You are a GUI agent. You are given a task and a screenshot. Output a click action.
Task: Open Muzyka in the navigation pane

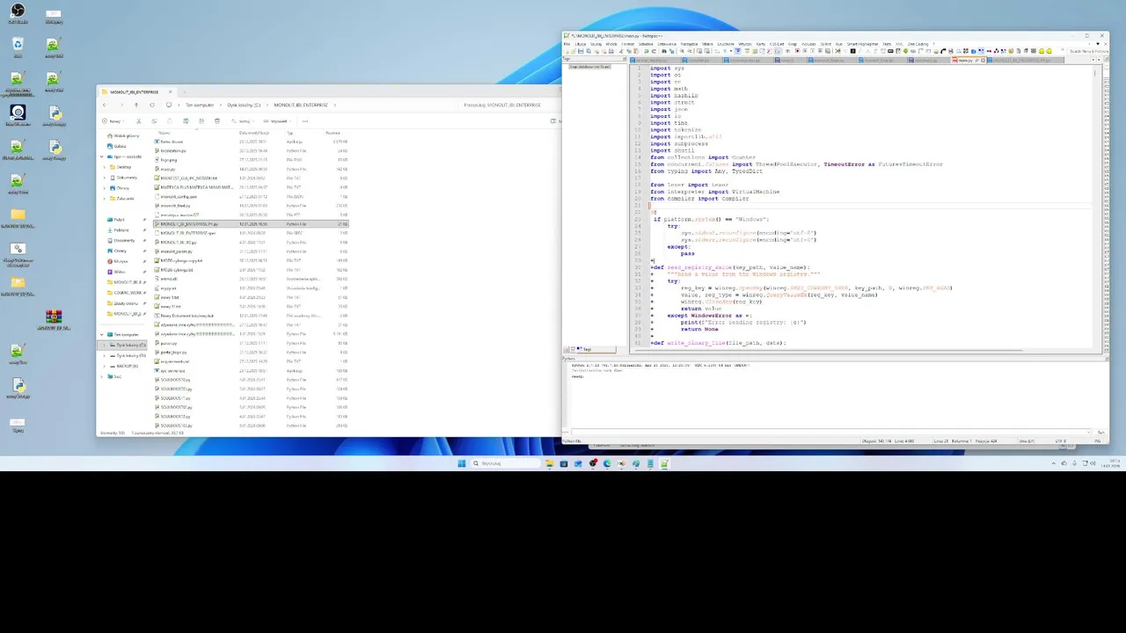[x=121, y=261]
